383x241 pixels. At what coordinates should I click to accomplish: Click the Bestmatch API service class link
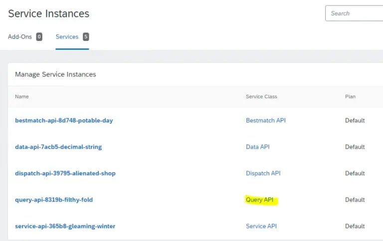pyautogui.click(x=265, y=120)
